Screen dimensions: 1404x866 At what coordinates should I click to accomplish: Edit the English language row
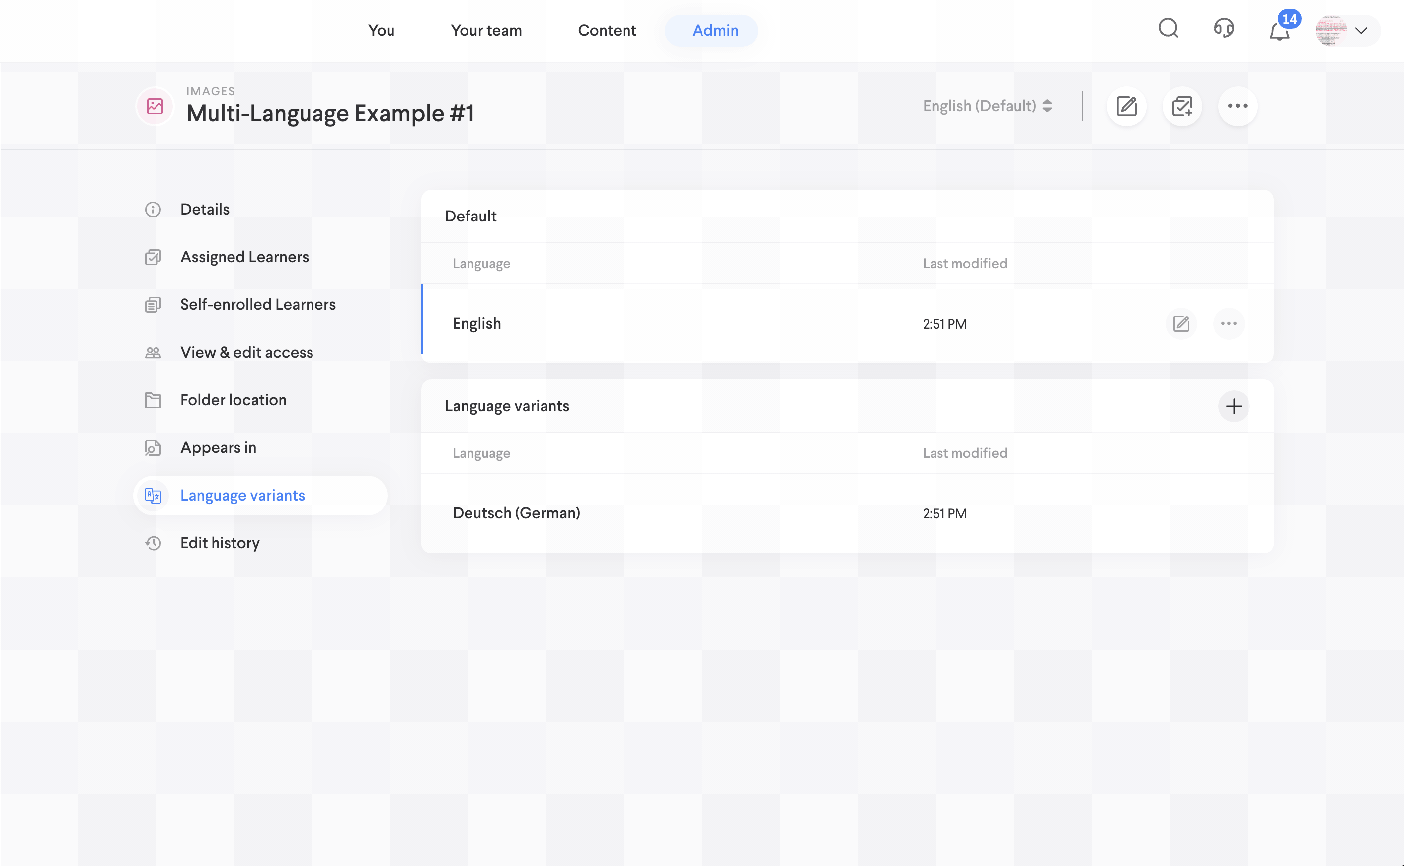pyautogui.click(x=1180, y=324)
